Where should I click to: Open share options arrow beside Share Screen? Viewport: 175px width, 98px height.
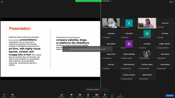83,95
